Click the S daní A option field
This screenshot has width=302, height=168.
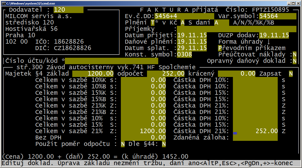click(222, 22)
